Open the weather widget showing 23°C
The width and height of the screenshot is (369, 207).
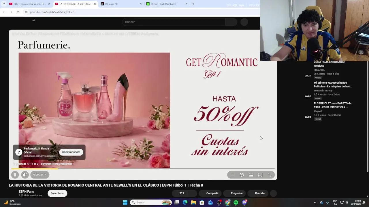tap(12, 202)
